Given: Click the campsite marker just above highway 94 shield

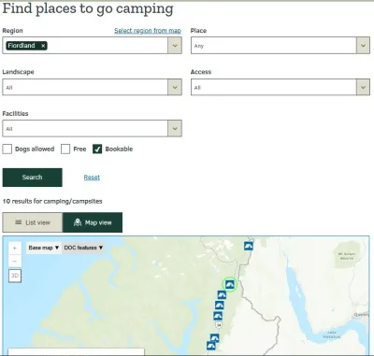Looking at the screenshot, I should [218, 316].
